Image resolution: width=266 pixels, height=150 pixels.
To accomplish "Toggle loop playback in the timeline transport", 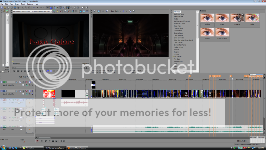I will [42, 141].
